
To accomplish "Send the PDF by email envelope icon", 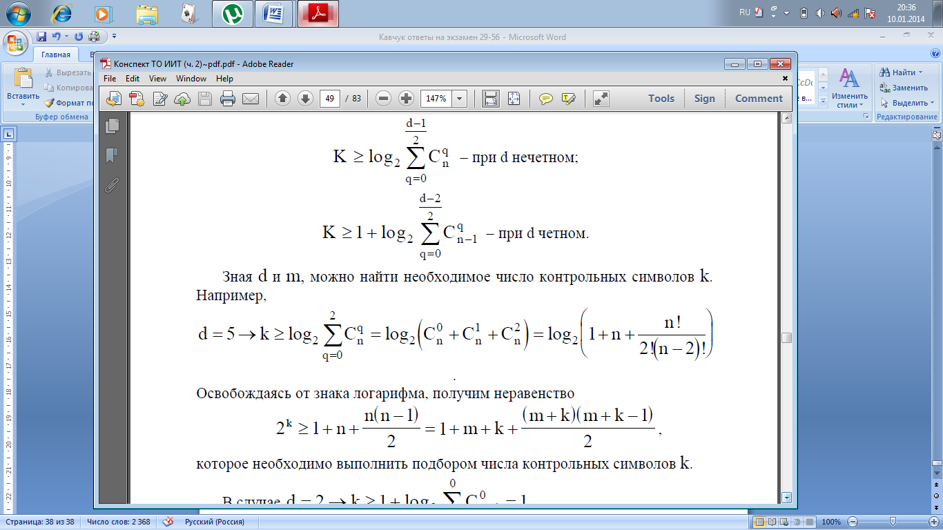I will [250, 99].
